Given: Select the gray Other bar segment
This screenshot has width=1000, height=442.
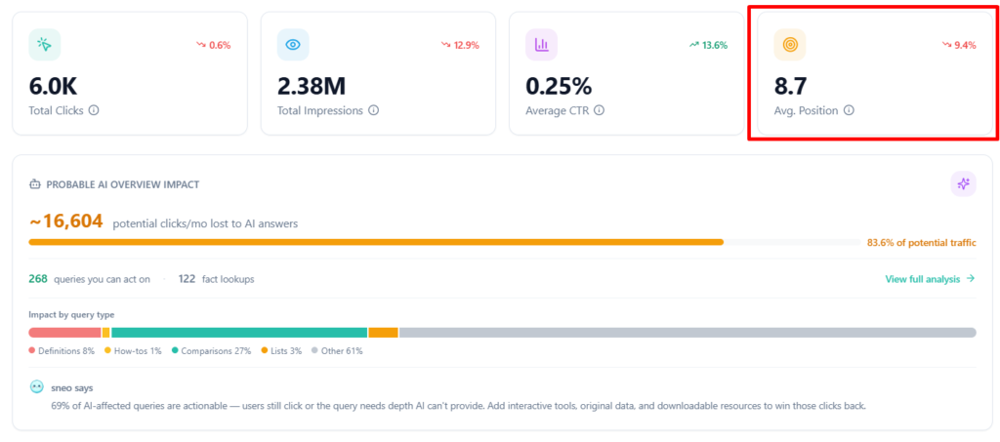Looking at the screenshot, I should (x=687, y=333).
